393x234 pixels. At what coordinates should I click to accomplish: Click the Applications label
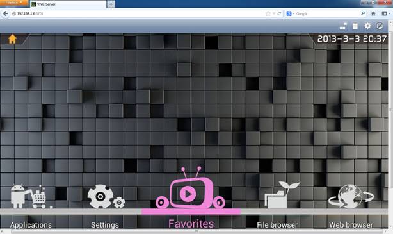pyautogui.click(x=31, y=225)
